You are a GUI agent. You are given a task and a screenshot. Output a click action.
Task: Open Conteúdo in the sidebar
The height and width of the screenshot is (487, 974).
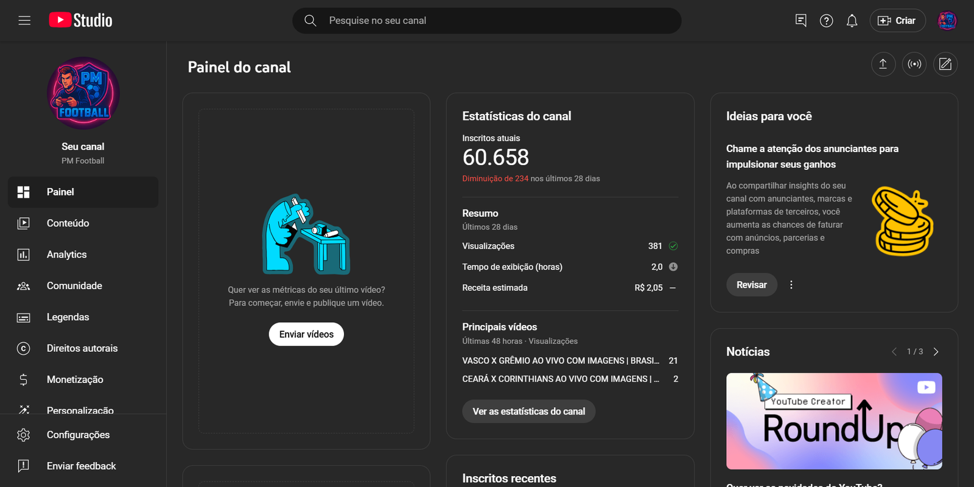tap(83, 223)
